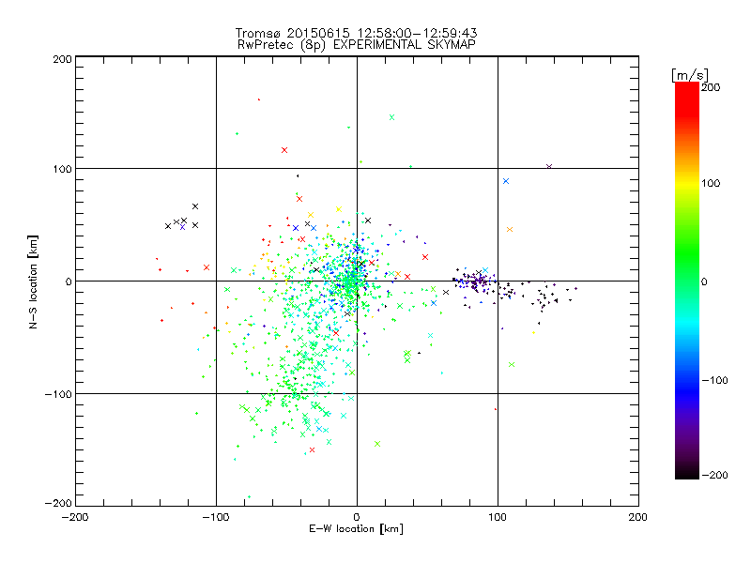Click the 'E-W location [km]' axis label
The height and width of the screenshot is (563, 751).
[356, 528]
